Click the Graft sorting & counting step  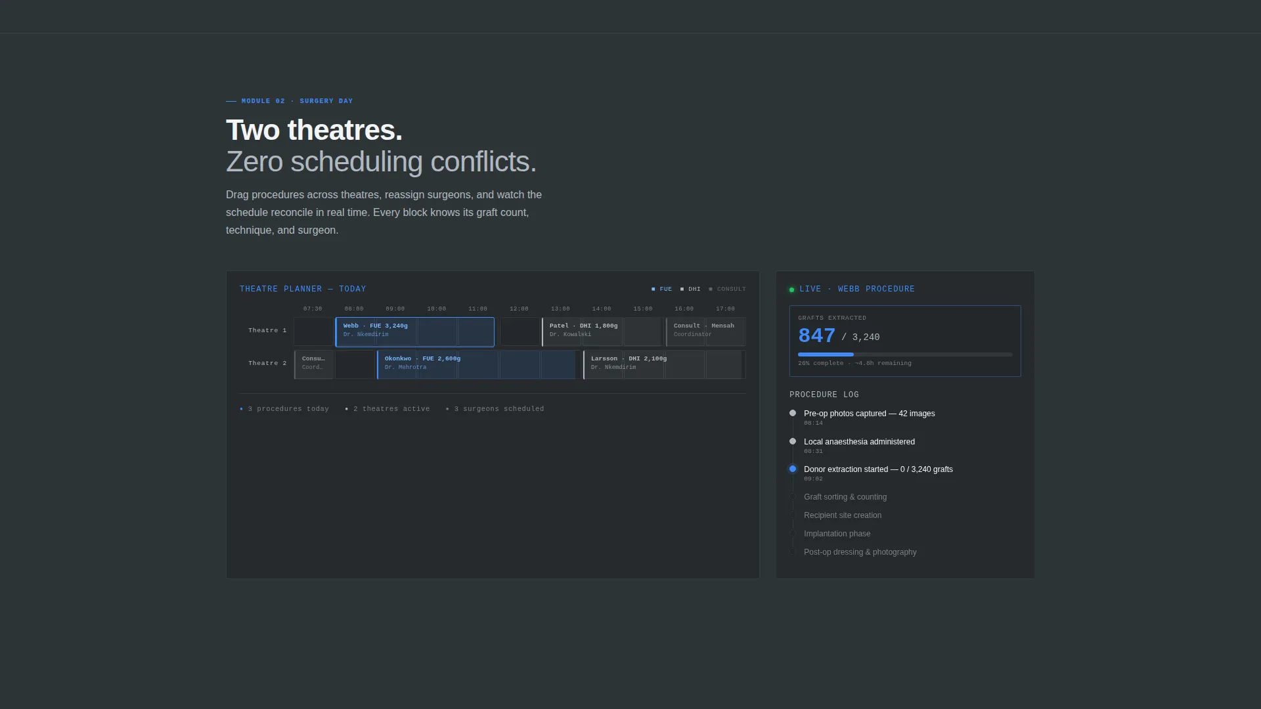(x=845, y=497)
